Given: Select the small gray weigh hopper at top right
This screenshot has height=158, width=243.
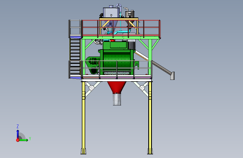Looking at the screenshot, I should coord(129,14).
